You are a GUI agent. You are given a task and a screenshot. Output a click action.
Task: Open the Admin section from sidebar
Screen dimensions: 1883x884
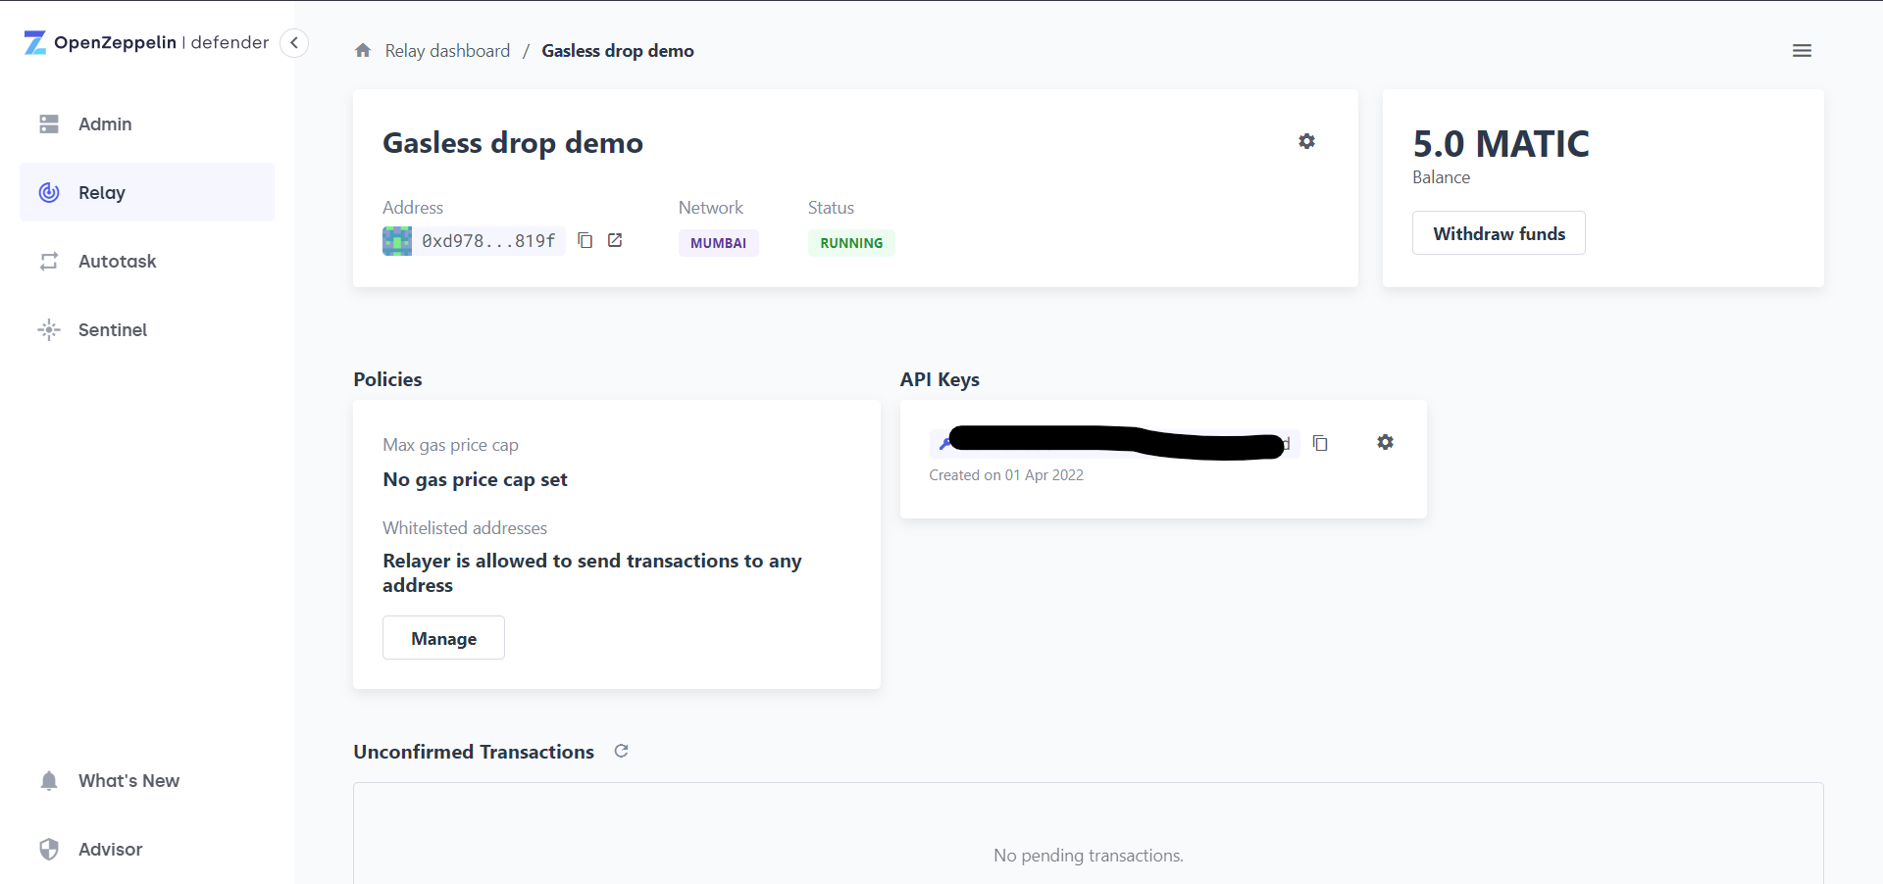[x=104, y=123]
